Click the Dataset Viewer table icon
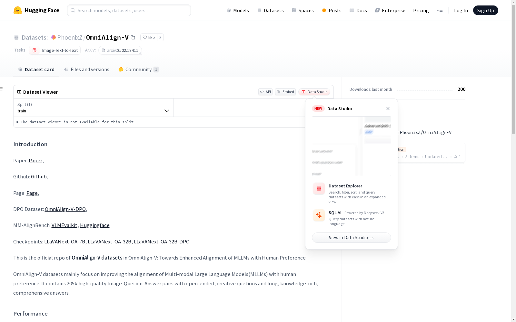 19,92
